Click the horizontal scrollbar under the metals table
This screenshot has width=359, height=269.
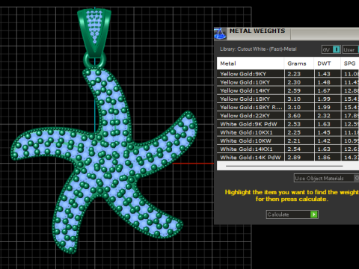284,166
